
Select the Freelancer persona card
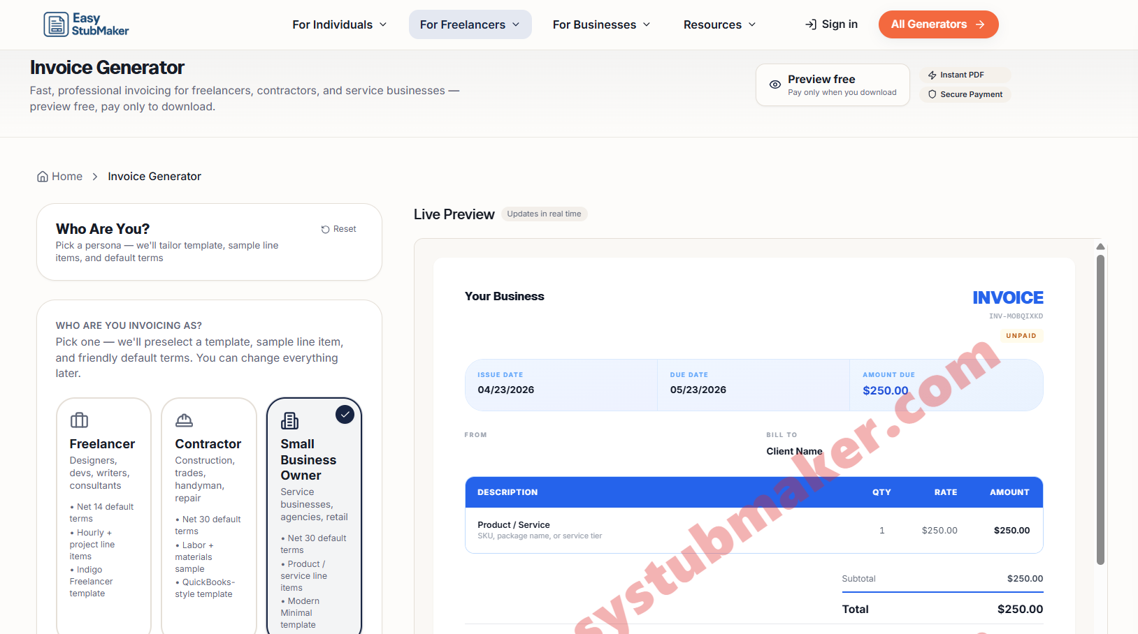(103, 517)
